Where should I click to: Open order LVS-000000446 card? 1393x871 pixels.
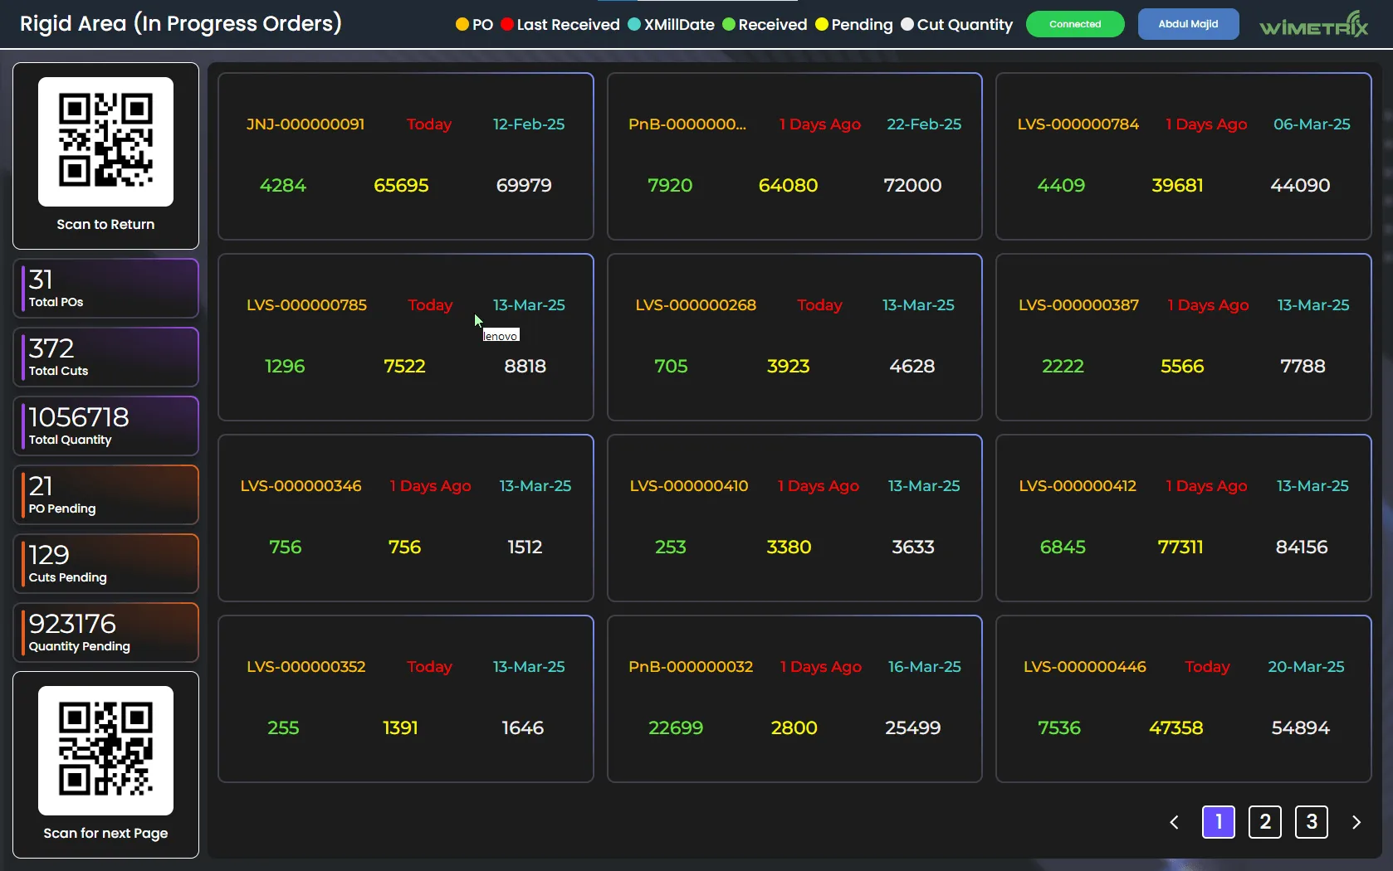[x=1183, y=698]
